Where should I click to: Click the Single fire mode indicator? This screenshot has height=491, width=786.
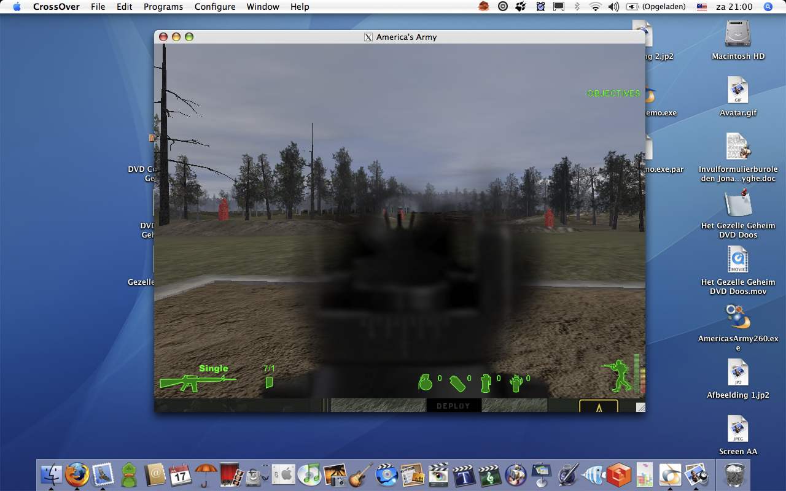(214, 368)
